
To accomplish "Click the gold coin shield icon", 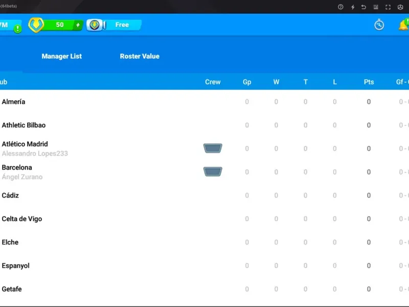I will (x=36, y=25).
